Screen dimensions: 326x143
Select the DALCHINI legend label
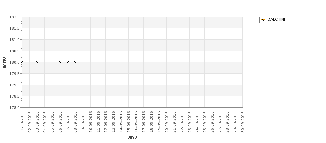pos(276,19)
